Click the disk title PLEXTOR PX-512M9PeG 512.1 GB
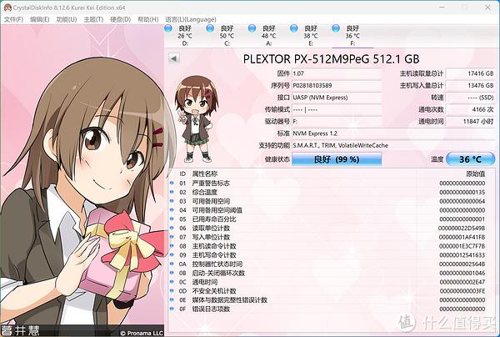 pyautogui.click(x=331, y=59)
